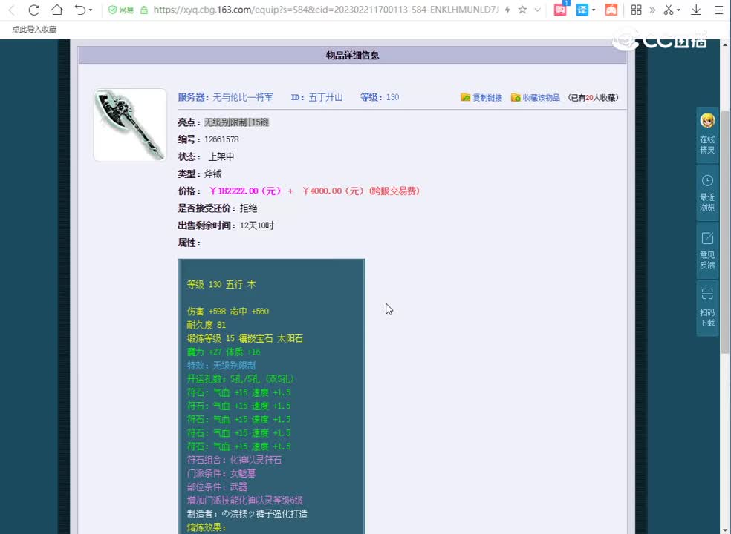The image size is (731, 534).
Task: Click the browser back arrow
Action: [12, 10]
